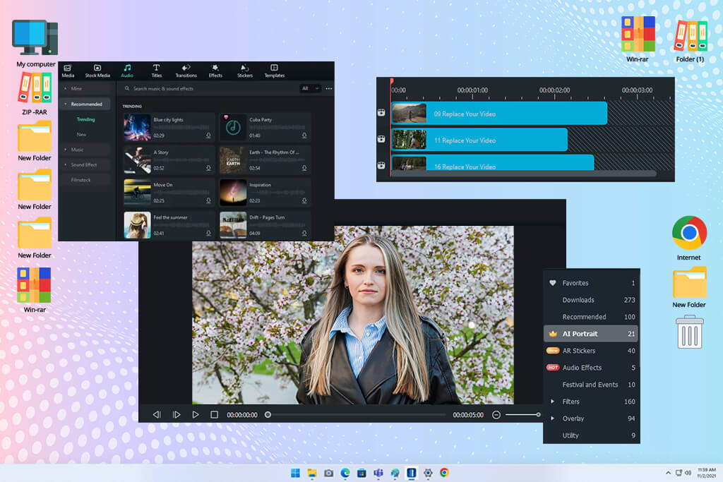The height and width of the screenshot is (482, 723).
Task: Open the Filmstock category
Action: (x=85, y=180)
